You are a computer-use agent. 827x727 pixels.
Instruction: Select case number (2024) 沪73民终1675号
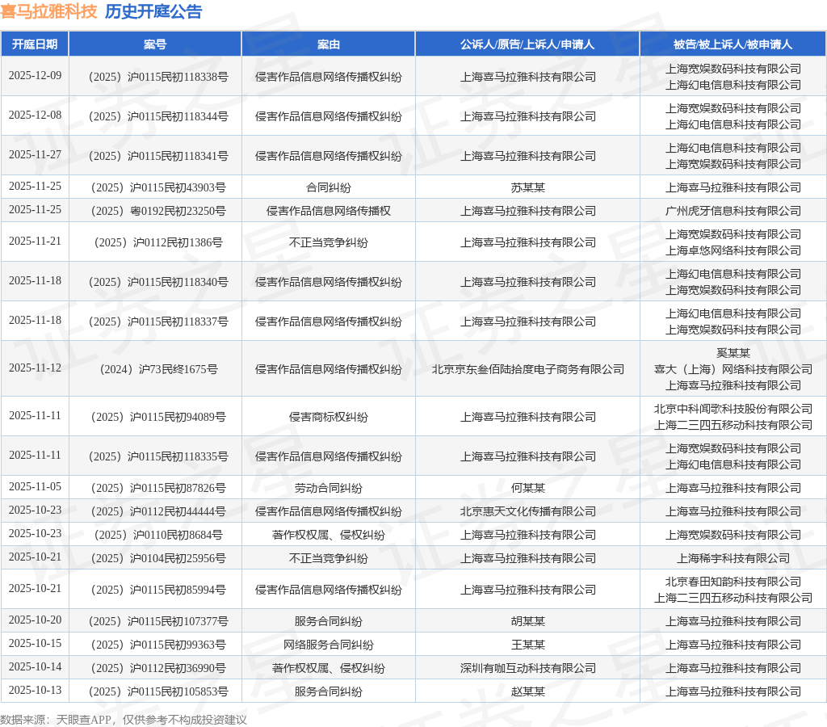coord(158,369)
